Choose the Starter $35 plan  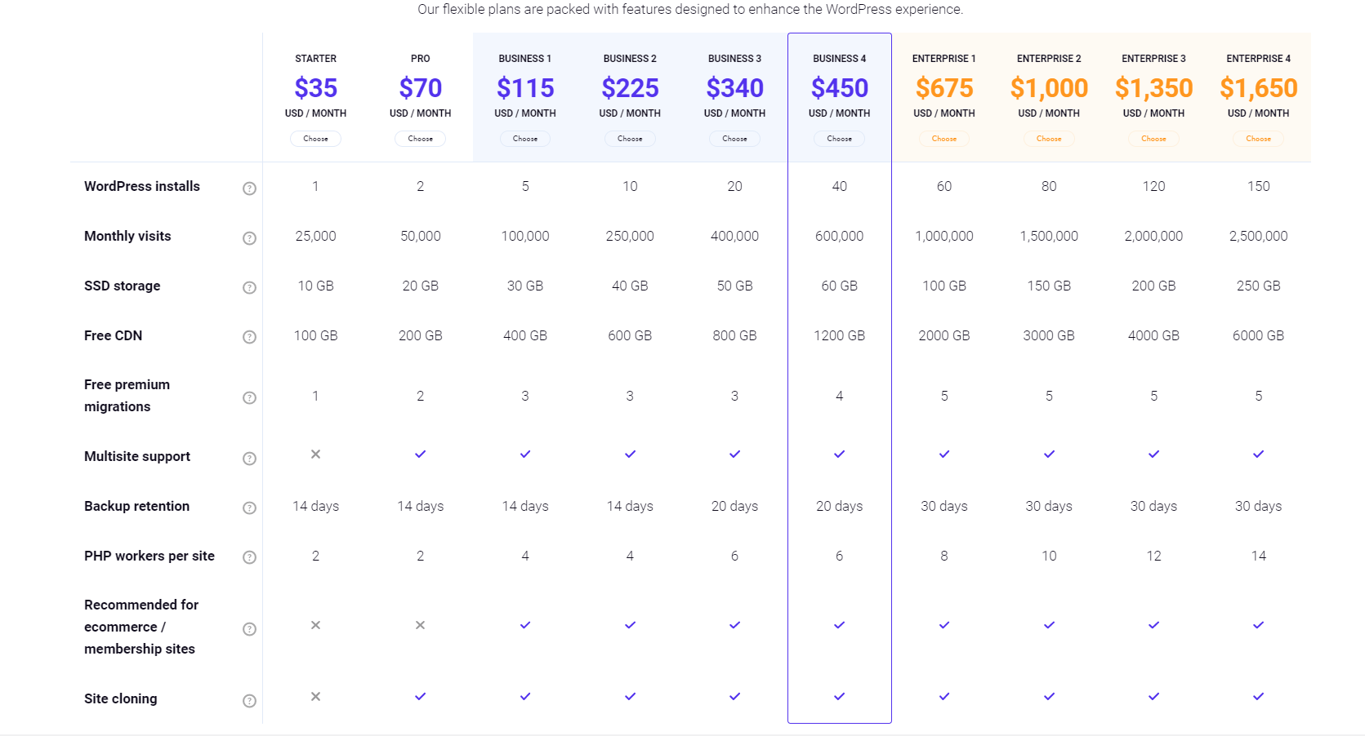click(315, 139)
